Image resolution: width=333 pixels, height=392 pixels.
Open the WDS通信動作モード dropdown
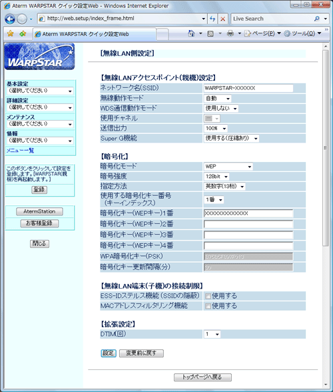point(221,109)
